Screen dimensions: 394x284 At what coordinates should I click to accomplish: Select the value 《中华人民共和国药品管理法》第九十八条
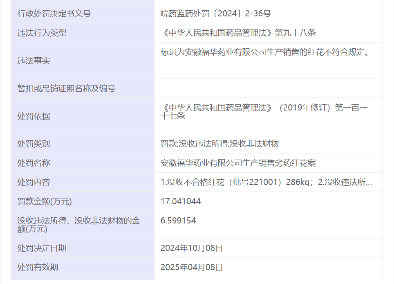[x=238, y=33]
